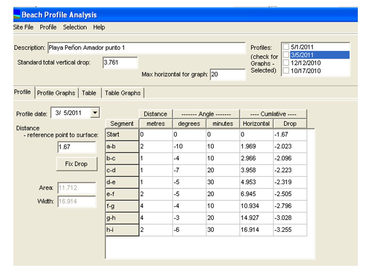The image size is (367, 275).
Task: Click the Width value field
Action: point(77,201)
